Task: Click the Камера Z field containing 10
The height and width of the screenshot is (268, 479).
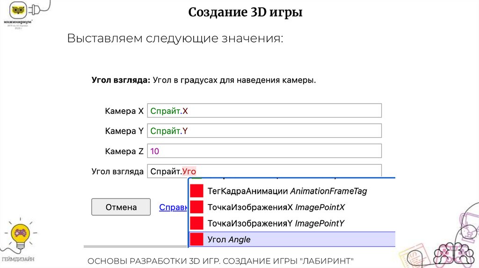Action: (264, 151)
